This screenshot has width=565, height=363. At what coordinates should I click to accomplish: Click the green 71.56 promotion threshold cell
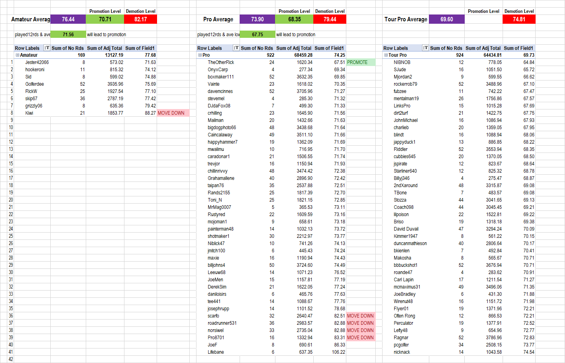click(68, 35)
